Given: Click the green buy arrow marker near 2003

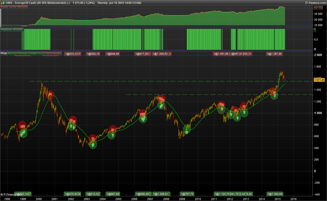Looking at the screenshot, I should [93, 145].
